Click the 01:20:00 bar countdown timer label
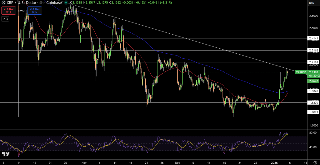Image resolution: width=320 pixels, height=165 pixels. [x=314, y=75]
